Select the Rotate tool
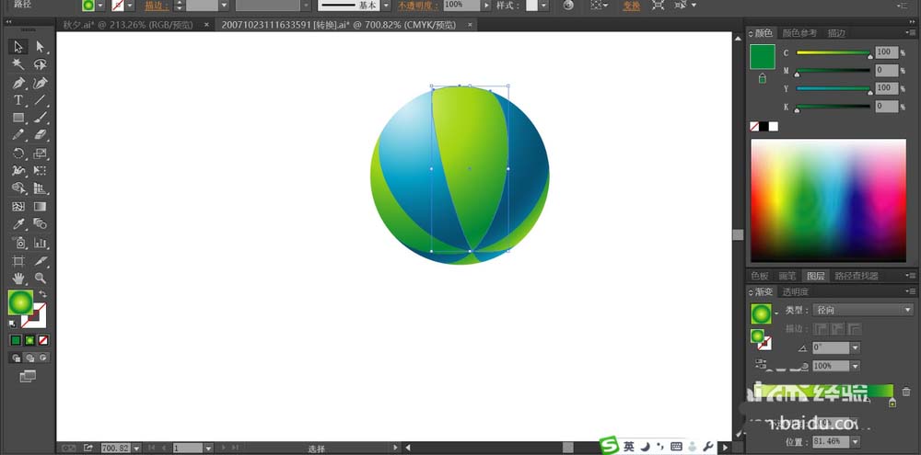Viewport: 921px width, 455px height. [18, 154]
